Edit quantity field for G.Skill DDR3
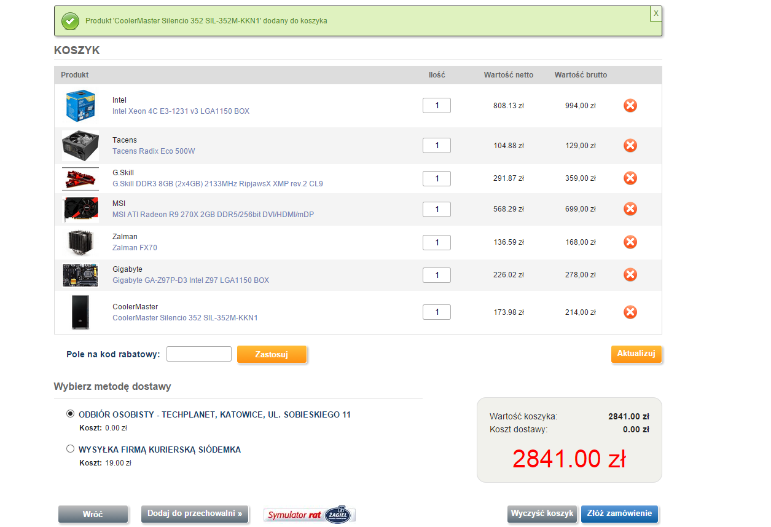The width and height of the screenshot is (771, 527). [437, 178]
